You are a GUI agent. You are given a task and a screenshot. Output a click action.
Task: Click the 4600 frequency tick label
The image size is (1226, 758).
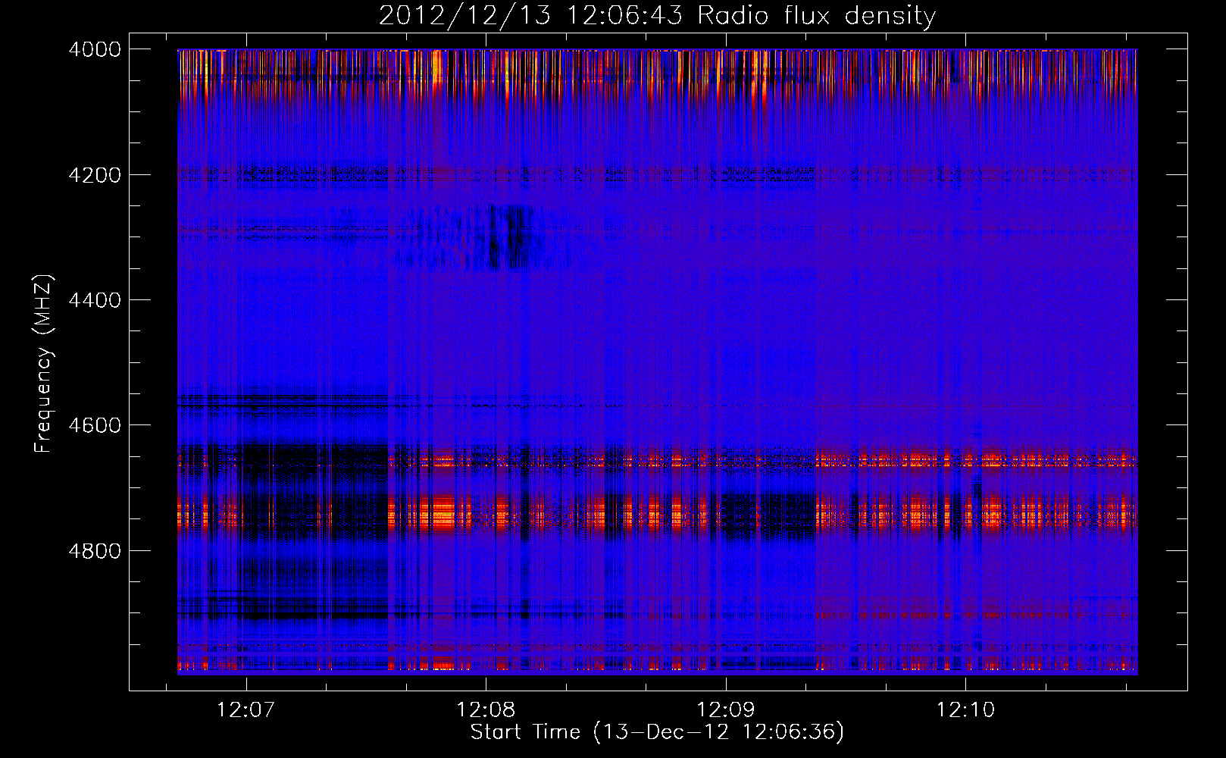(95, 425)
